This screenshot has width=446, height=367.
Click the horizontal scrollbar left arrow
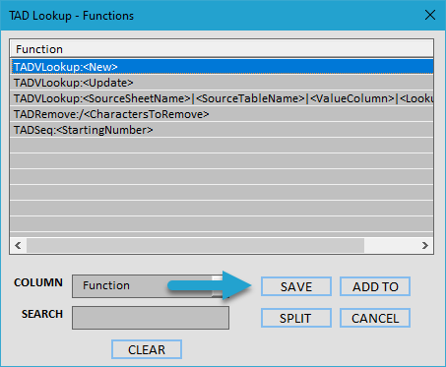[x=18, y=245]
